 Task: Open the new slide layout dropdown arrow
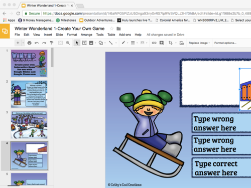(23, 43)
